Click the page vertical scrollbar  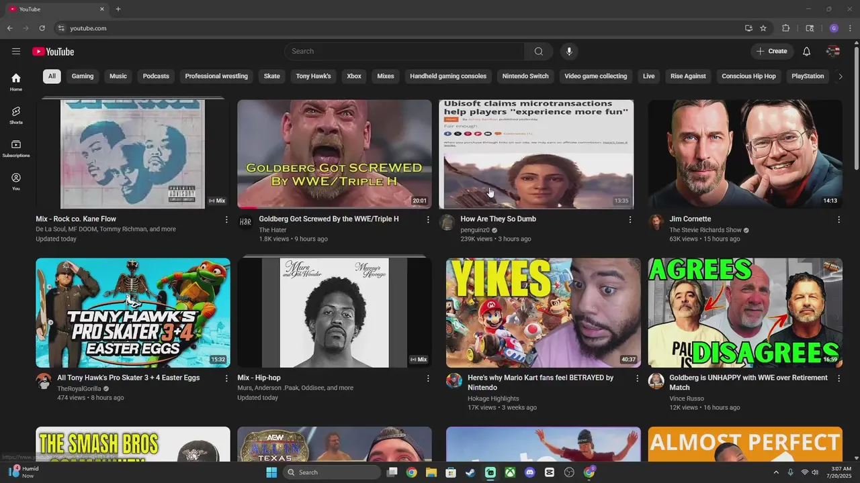point(856,107)
